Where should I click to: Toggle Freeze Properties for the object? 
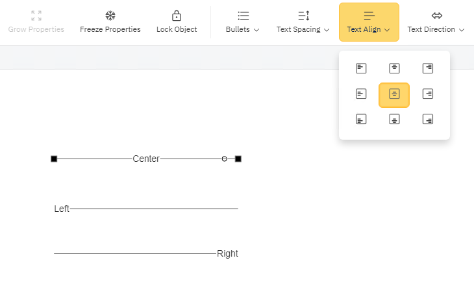click(x=110, y=22)
